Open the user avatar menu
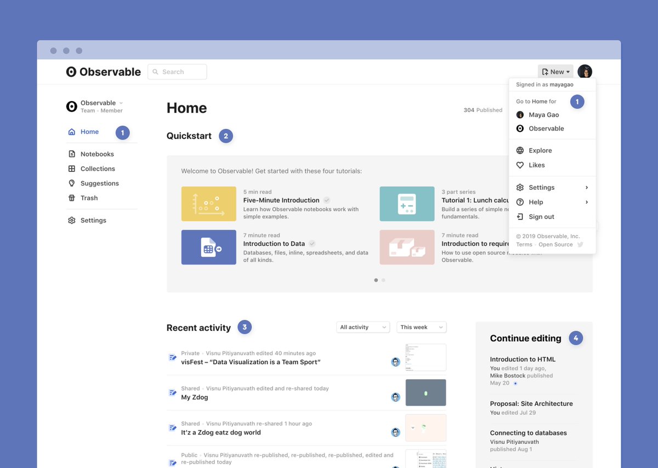The image size is (658, 468). 585,72
